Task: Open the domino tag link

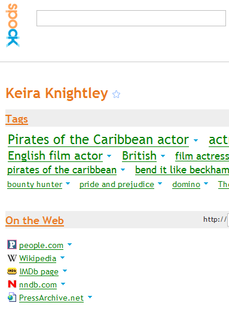Action: [186, 185]
